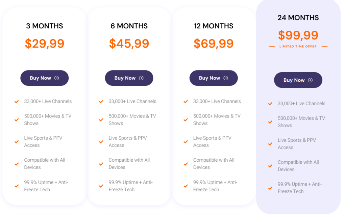Viewport: 346px width, 215px height.
Task: Select the 24 MONTHS plan heading
Action: (x=298, y=18)
